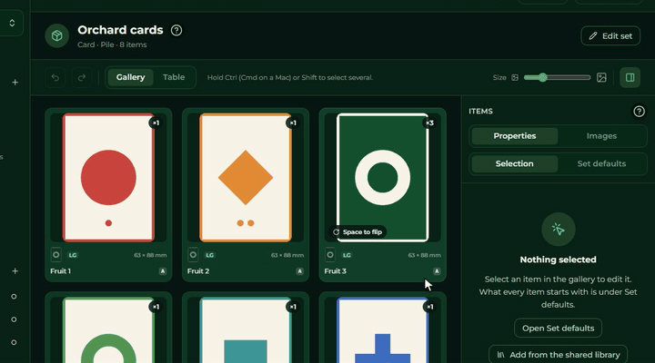Click the ×1 count badge on Fruit 2
Screen dimensions: 655x363
click(x=292, y=123)
